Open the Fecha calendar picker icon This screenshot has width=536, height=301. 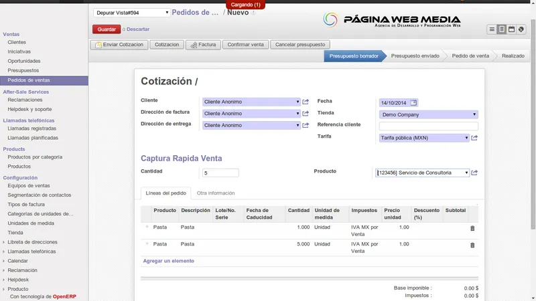(x=413, y=103)
